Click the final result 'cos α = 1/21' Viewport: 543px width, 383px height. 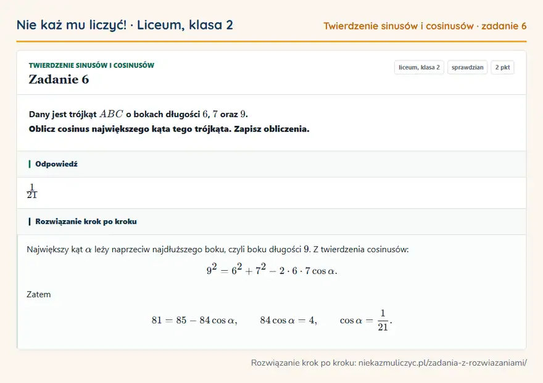coord(366,320)
